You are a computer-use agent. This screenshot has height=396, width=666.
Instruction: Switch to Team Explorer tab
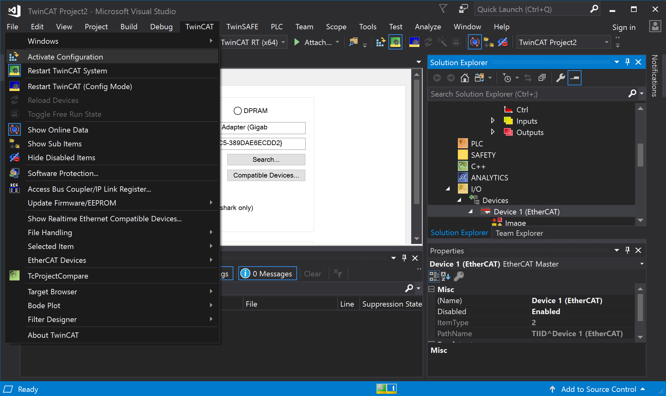tap(519, 233)
